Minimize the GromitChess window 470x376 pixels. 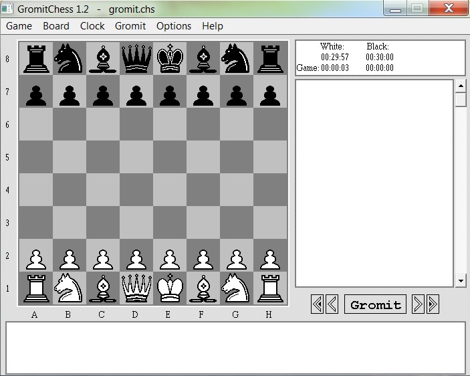(x=395, y=9)
